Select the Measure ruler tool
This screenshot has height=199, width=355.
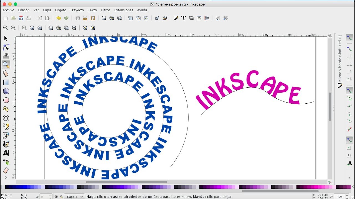click(x=6, y=74)
